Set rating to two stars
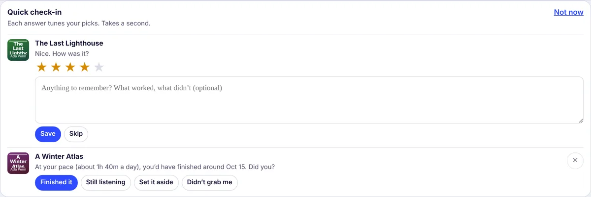The width and height of the screenshot is (591, 197). click(56, 67)
